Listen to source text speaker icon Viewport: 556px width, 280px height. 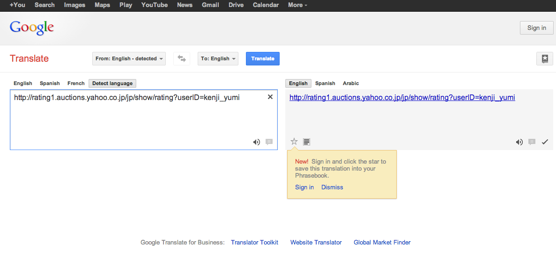(x=256, y=142)
